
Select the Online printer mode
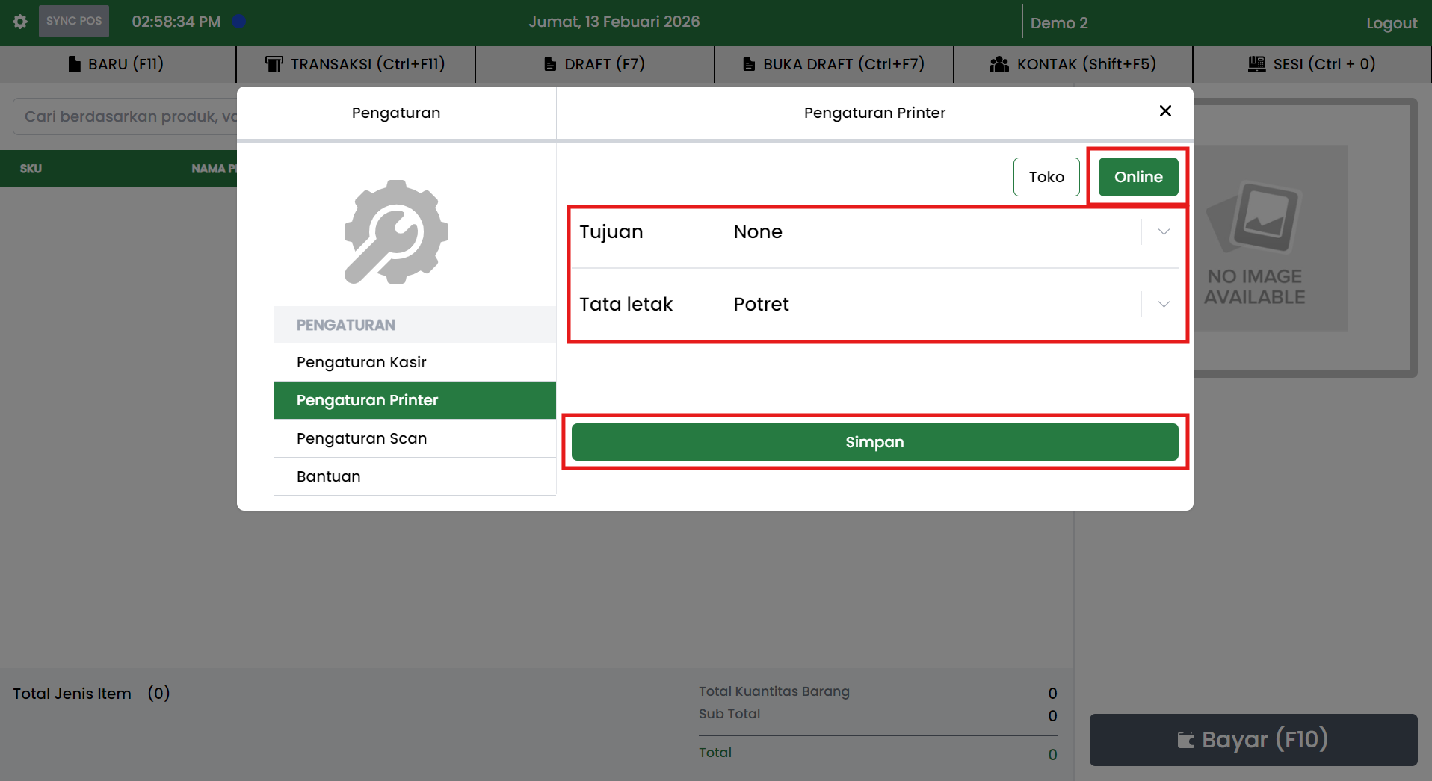1138,177
